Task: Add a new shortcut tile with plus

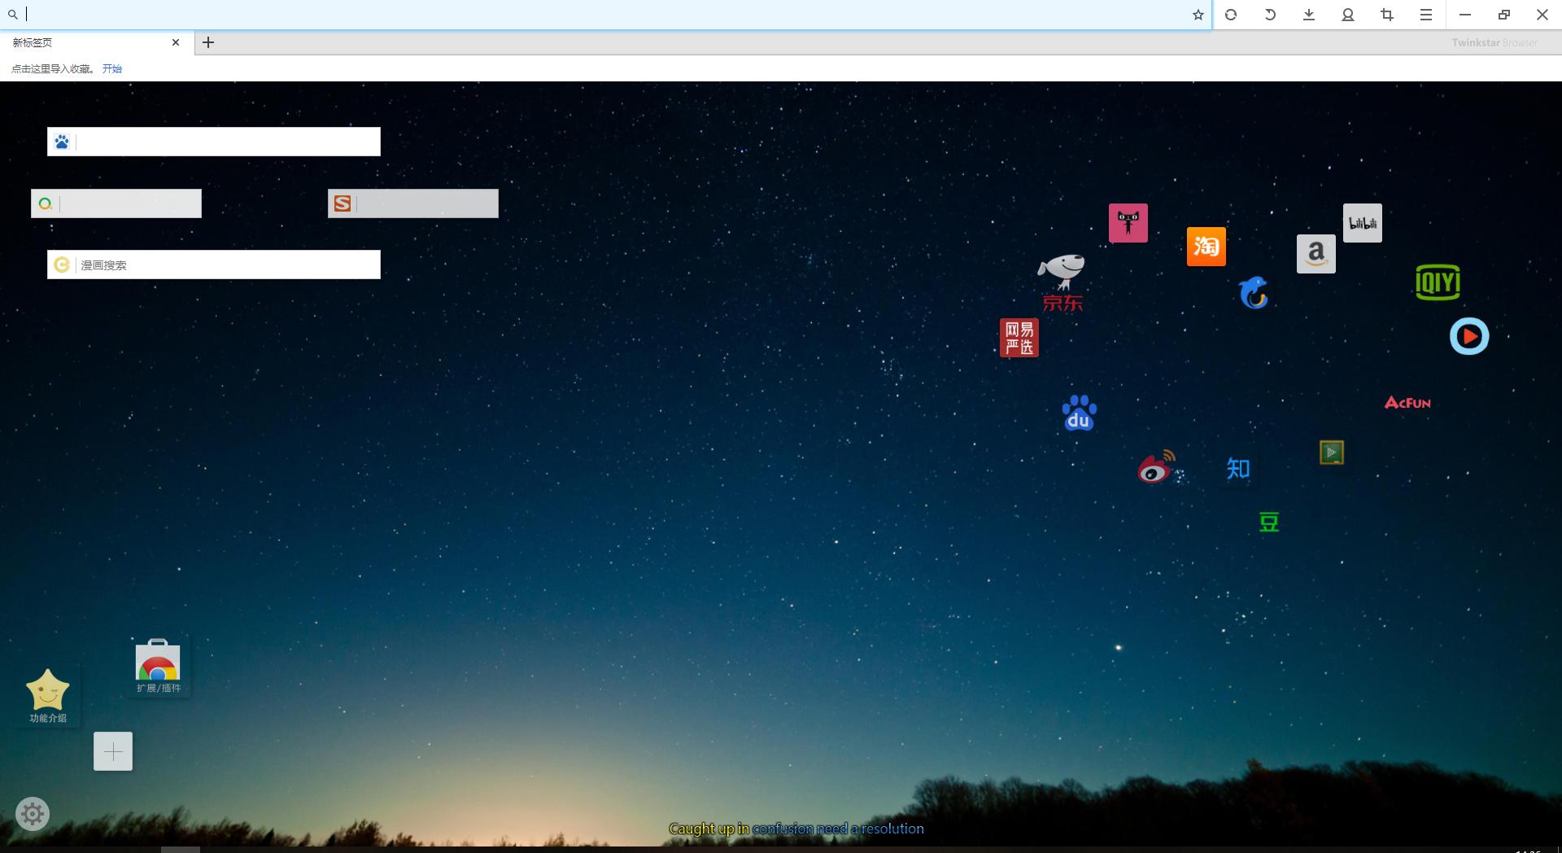Action: tap(113, 751)
